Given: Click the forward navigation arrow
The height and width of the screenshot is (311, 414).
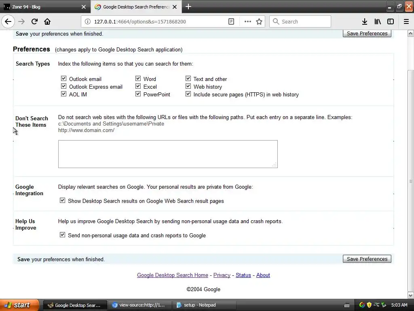Looking at the screenshot, I should [21, 21].
